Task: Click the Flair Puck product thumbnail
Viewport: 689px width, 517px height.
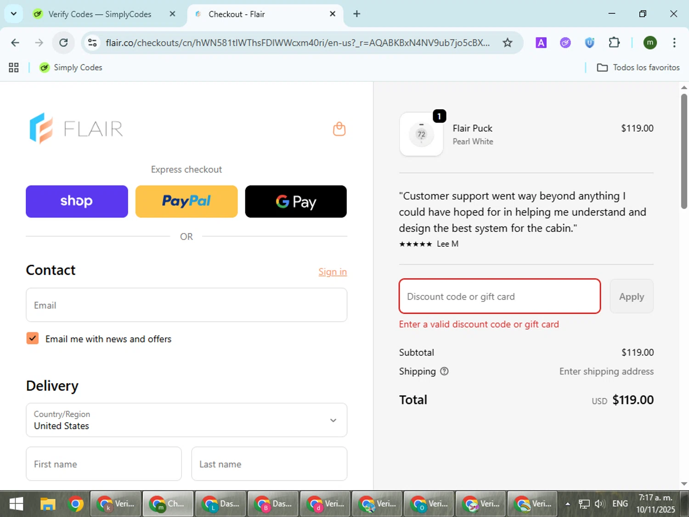Action: coord(421,134)
